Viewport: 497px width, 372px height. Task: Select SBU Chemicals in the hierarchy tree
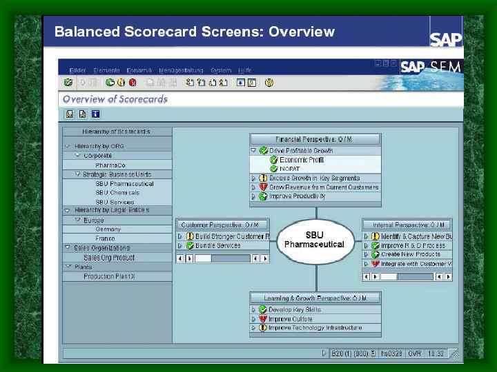click(x=117, y=192)
